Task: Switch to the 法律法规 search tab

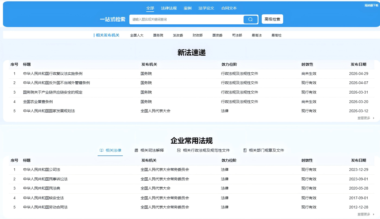Action: [x=169, y=8]
